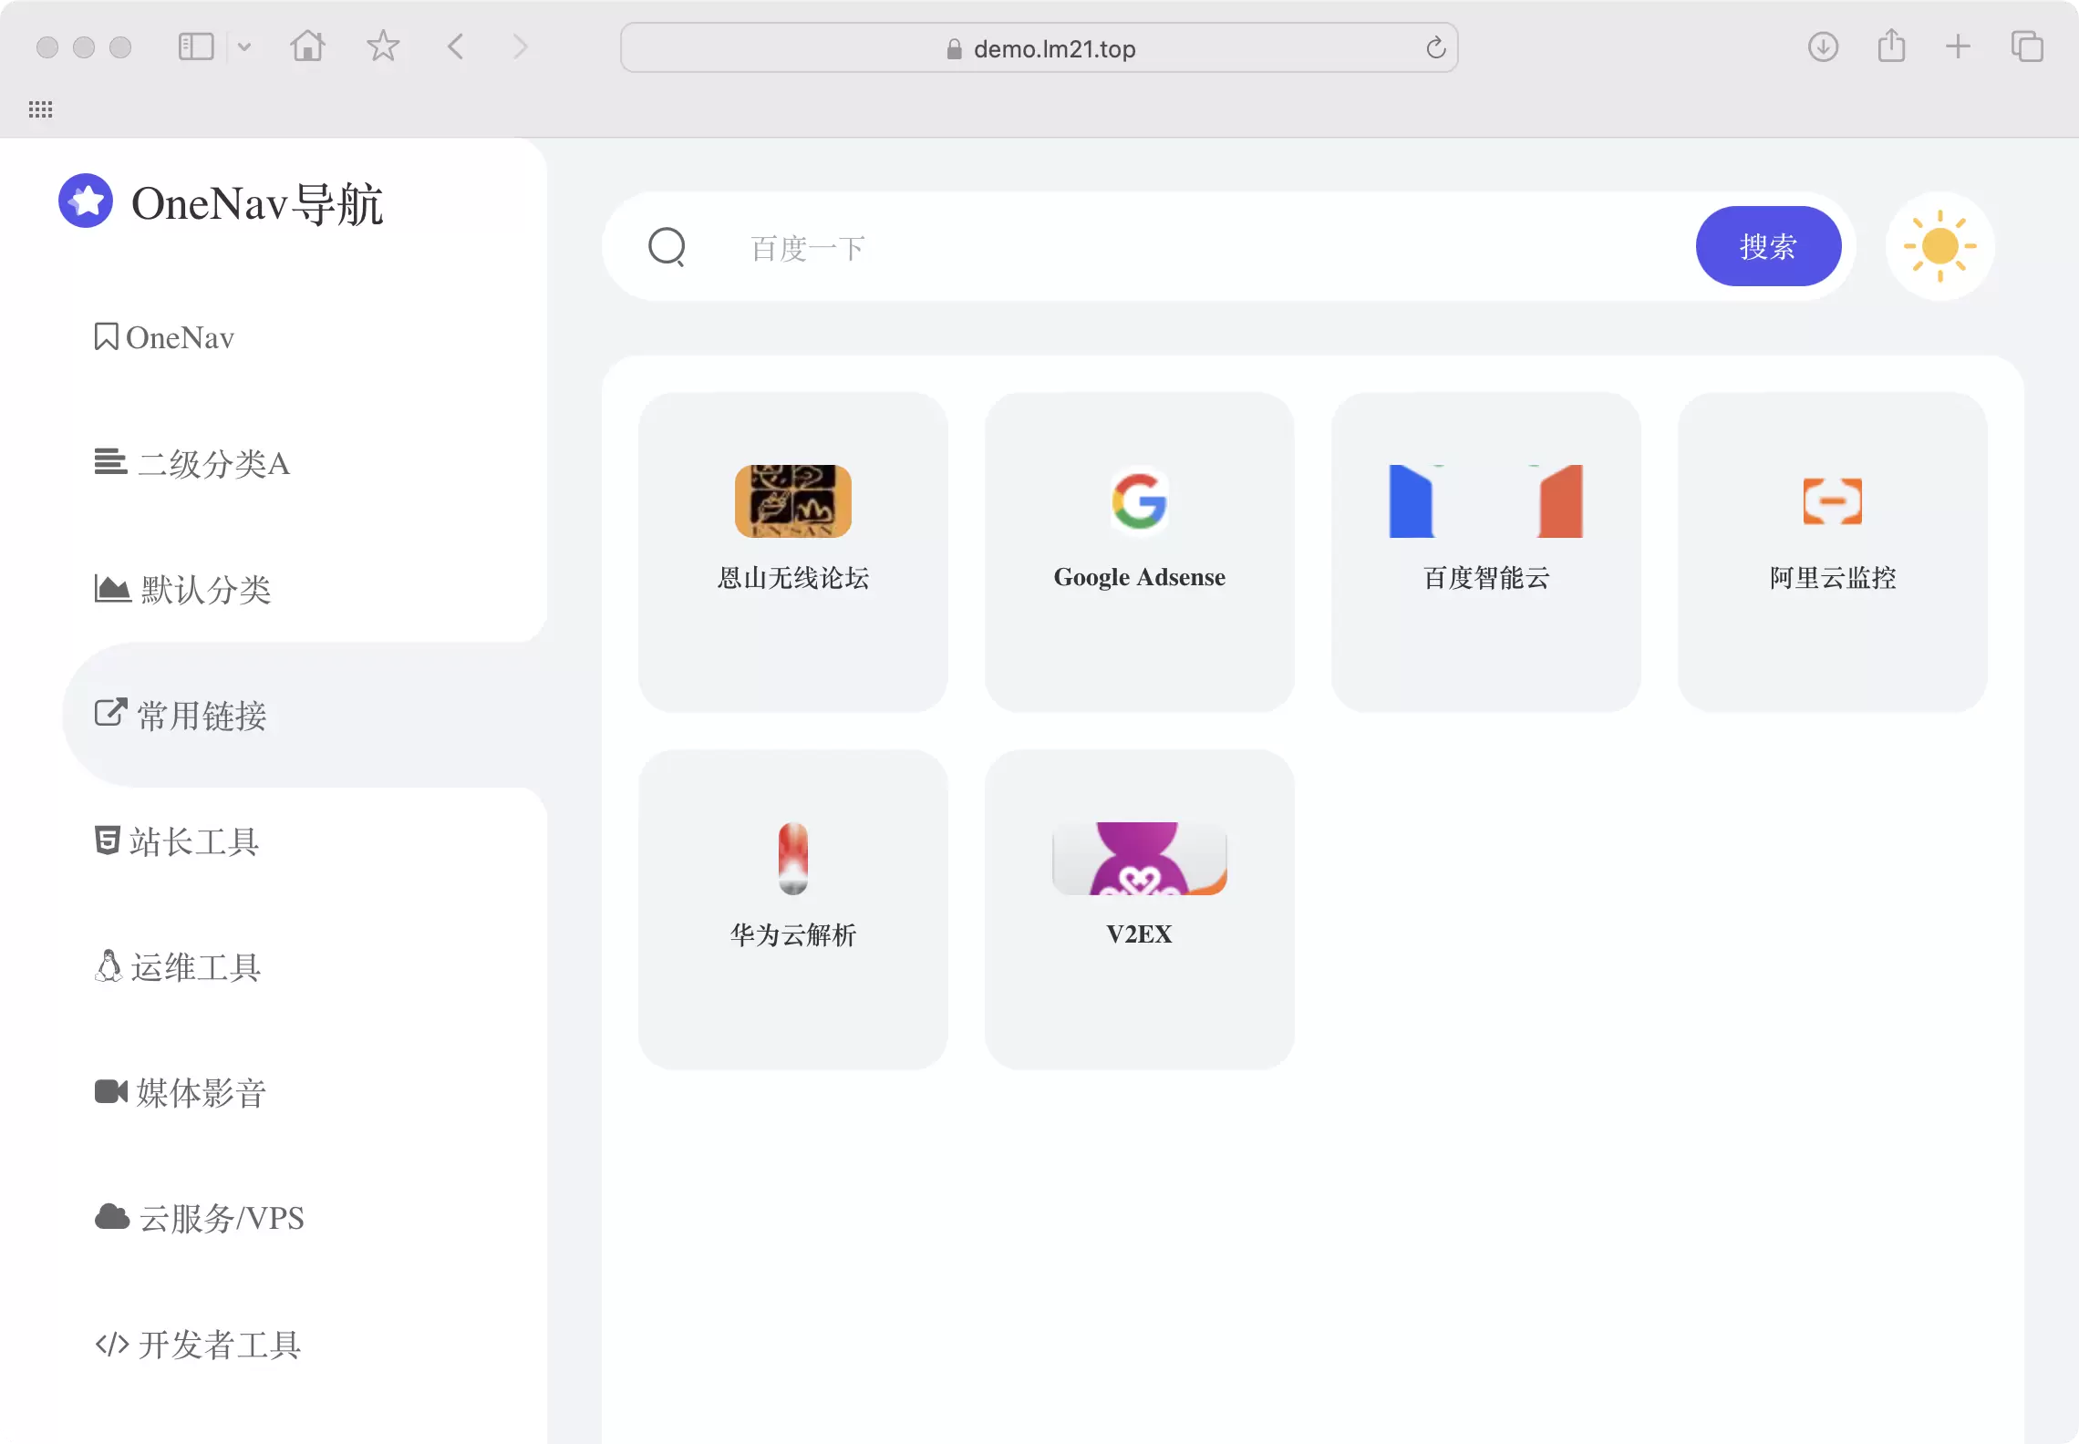Open the 百度智能云 card icon
The width and height of the screenshot is (2079, 1444).
tap(1486, 501)
